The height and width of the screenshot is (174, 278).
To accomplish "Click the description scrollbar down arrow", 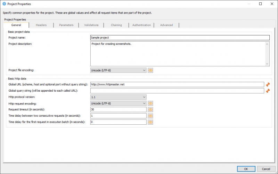I will 267,64.
